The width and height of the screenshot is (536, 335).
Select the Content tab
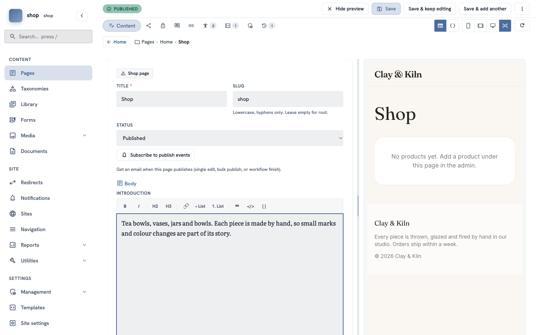tap(122, 26)
